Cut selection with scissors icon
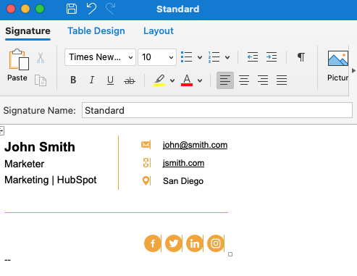 click(41, 57)
